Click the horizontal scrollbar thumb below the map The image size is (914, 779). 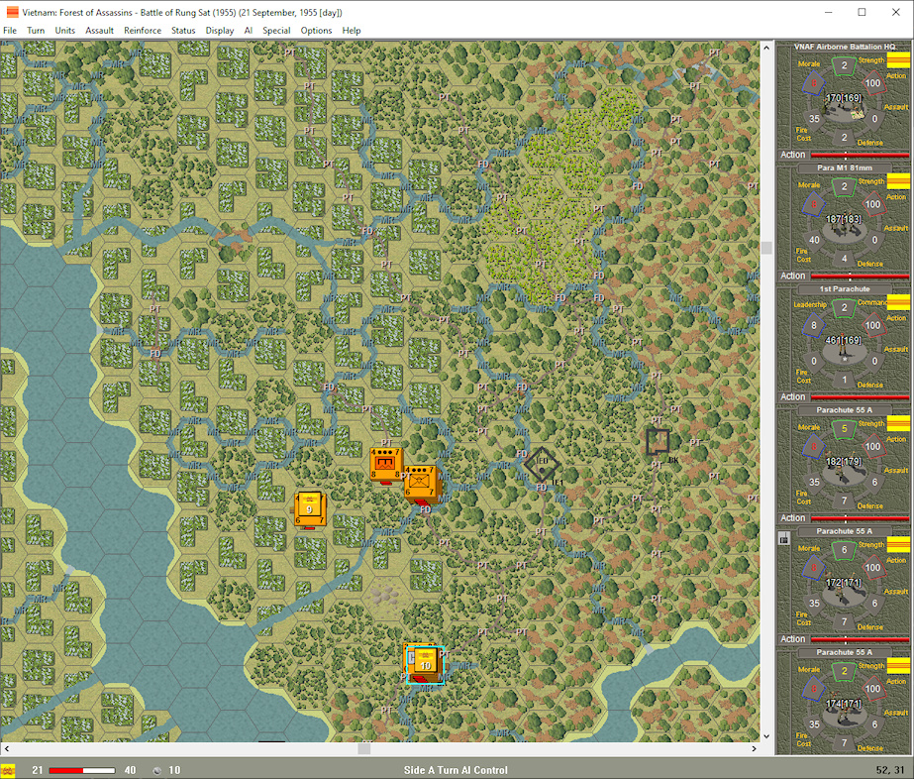click(x=363, y=748)
